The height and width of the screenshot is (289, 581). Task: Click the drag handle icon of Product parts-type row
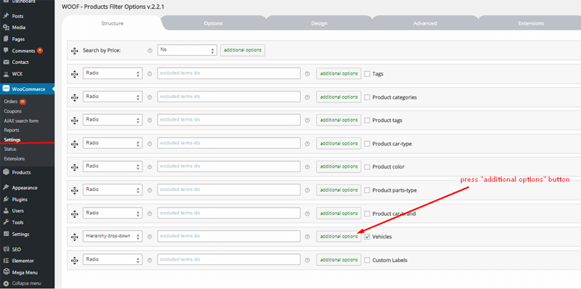pyautogui.click(x=74, y=190)
